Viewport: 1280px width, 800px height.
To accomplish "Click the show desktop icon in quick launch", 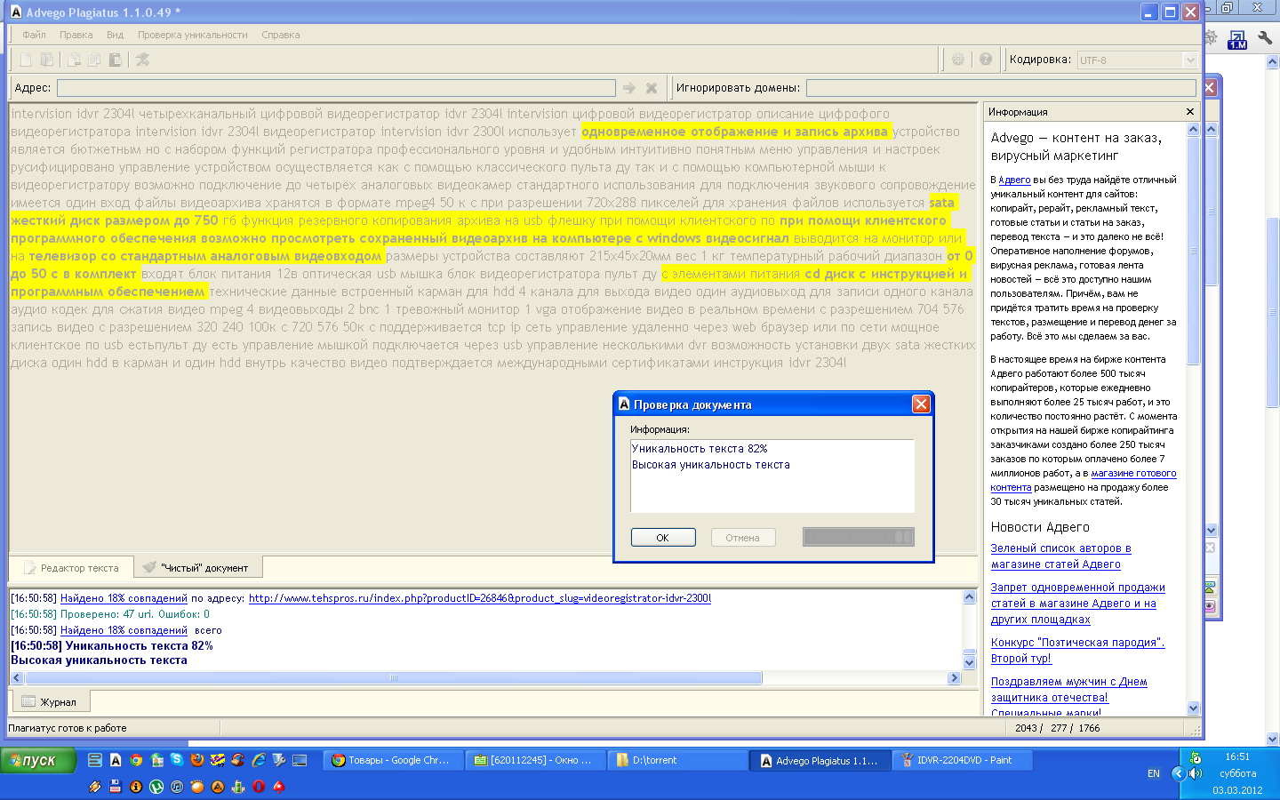I will click(300, 760).
